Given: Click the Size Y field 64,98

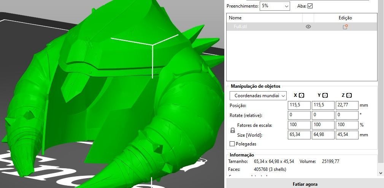Looking at the screenshot, I should coord(323,135).
